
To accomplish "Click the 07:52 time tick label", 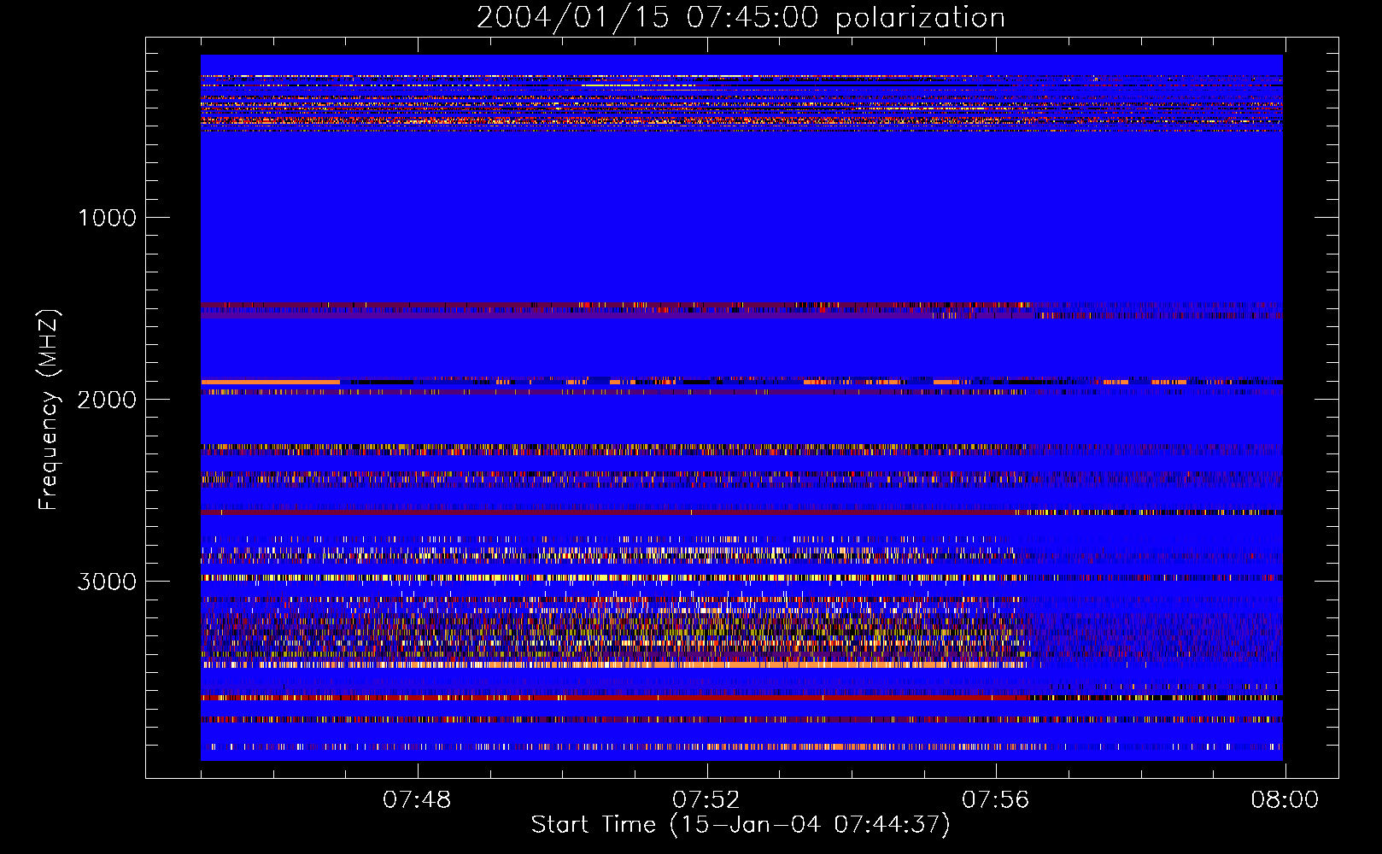I will tap(706, 800).
